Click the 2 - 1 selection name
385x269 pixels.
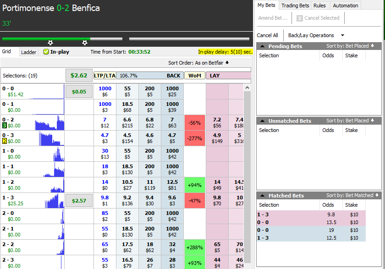tap(8, 229)
